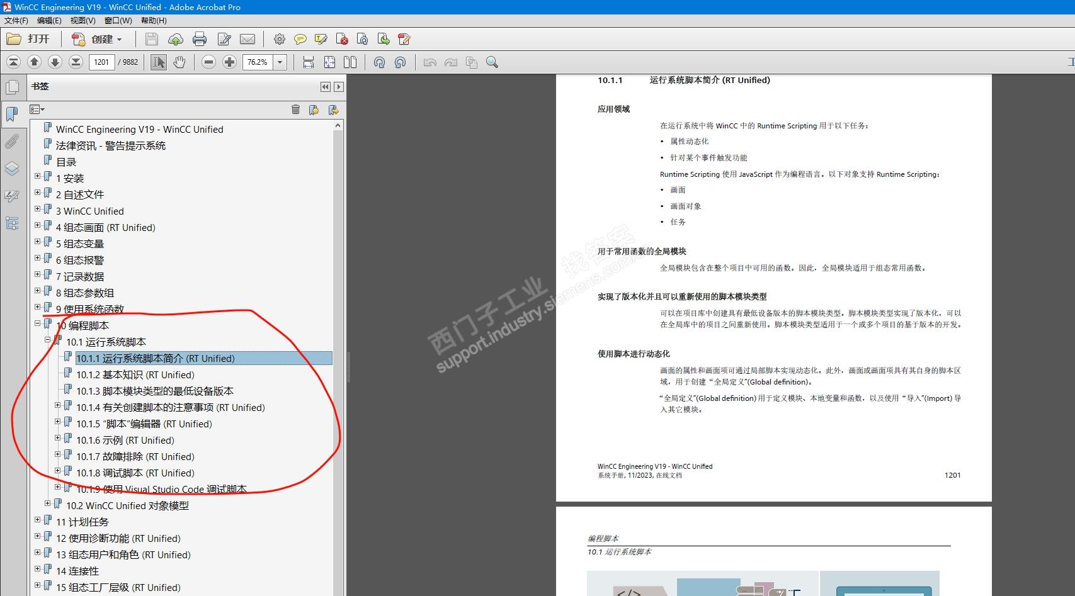Collapse the bookmarks panel with left arrows

(325, 87)
